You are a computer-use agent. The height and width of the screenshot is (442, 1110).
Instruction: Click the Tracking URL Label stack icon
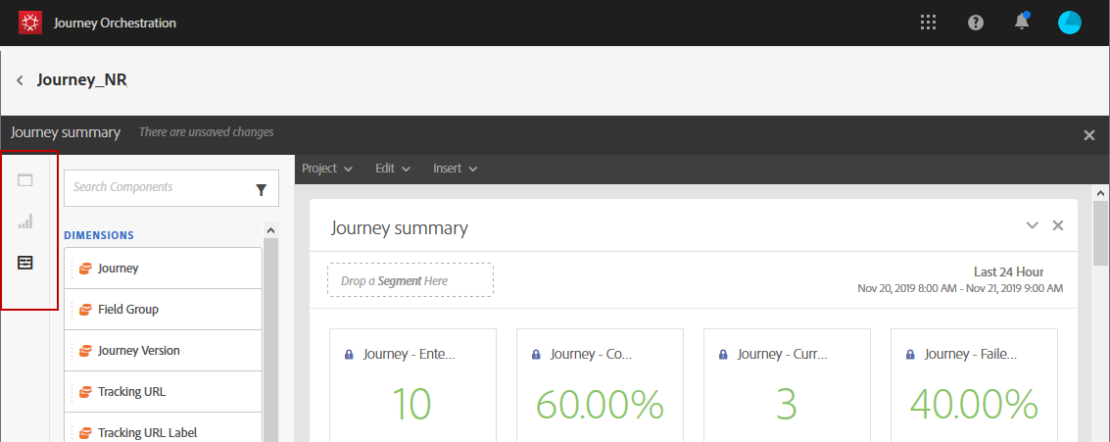pyautogui.click(x=85, y=433)
